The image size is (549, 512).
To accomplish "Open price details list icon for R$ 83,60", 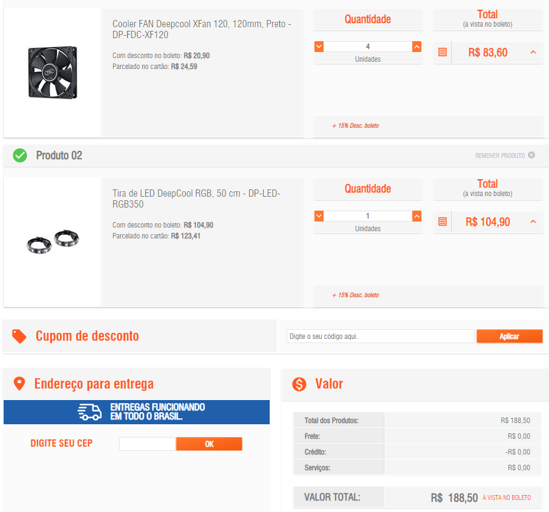I will point(443,52).
